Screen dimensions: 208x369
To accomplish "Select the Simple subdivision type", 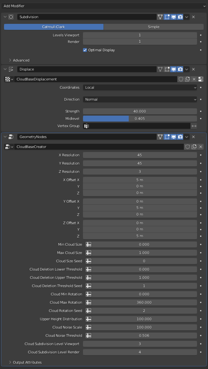I will [154, 27].
